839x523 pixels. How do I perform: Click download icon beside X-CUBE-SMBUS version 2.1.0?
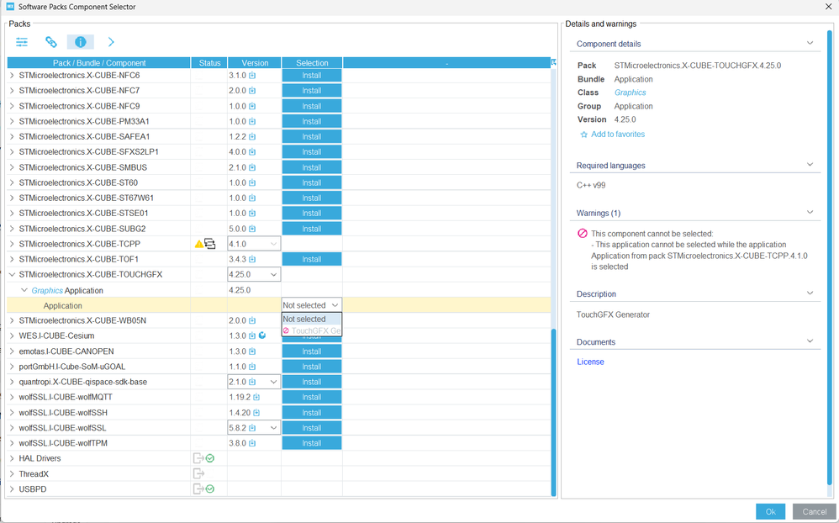pyautogui.click(x=252, y=167)
